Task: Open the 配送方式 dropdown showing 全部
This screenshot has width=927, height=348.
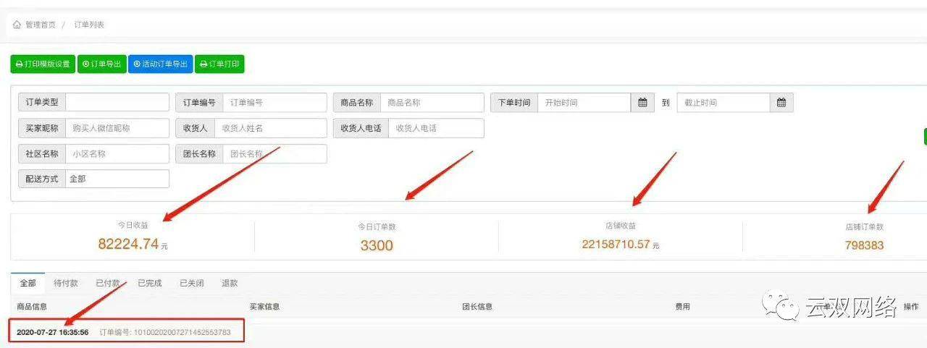Action: click(x=117, y=179)
